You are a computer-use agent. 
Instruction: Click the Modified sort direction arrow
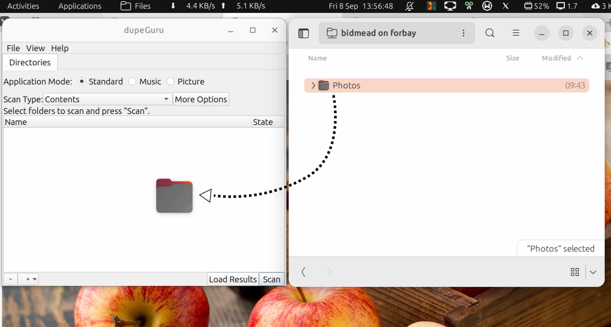pyautogui.click(x=580, y=58)
